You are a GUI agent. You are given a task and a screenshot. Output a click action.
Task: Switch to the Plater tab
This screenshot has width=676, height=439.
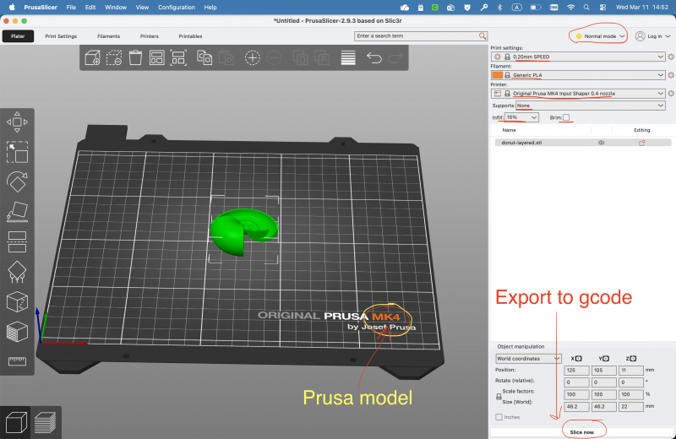tap(18, 36)
